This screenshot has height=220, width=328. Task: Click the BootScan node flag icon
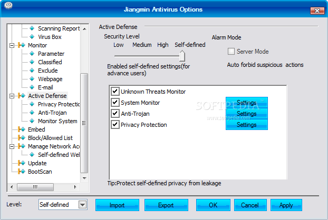22,172
